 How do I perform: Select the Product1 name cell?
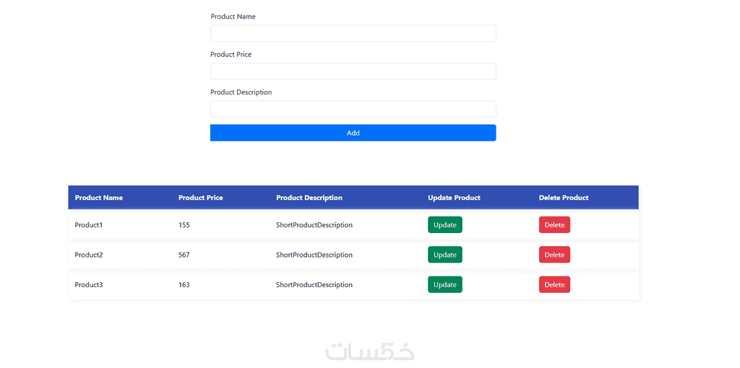[x=89, y=224]
